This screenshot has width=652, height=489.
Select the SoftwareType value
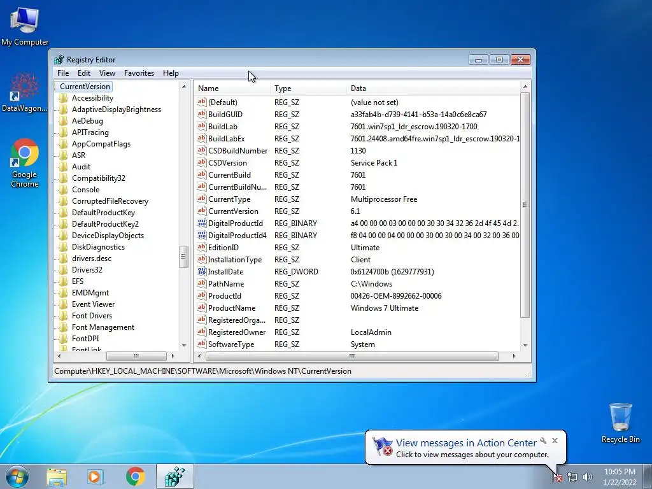tap(230, 344)
